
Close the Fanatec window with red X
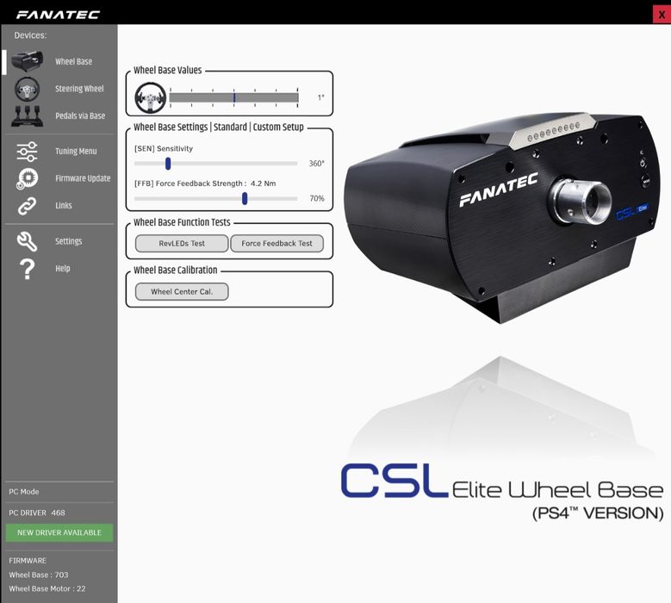[x=662, y=15]
